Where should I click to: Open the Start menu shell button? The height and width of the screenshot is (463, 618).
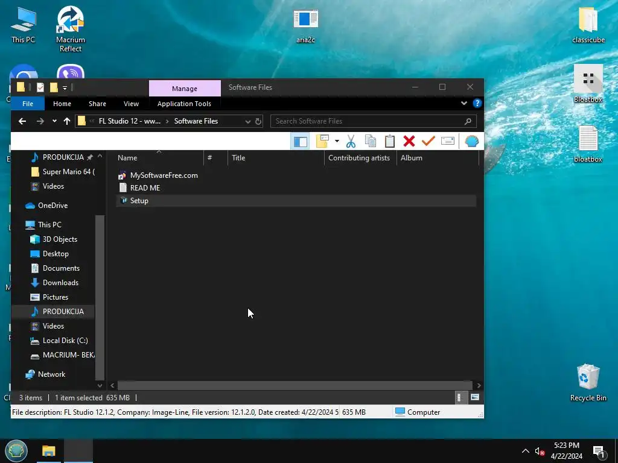pyautogui.click(x=16, y=451)
